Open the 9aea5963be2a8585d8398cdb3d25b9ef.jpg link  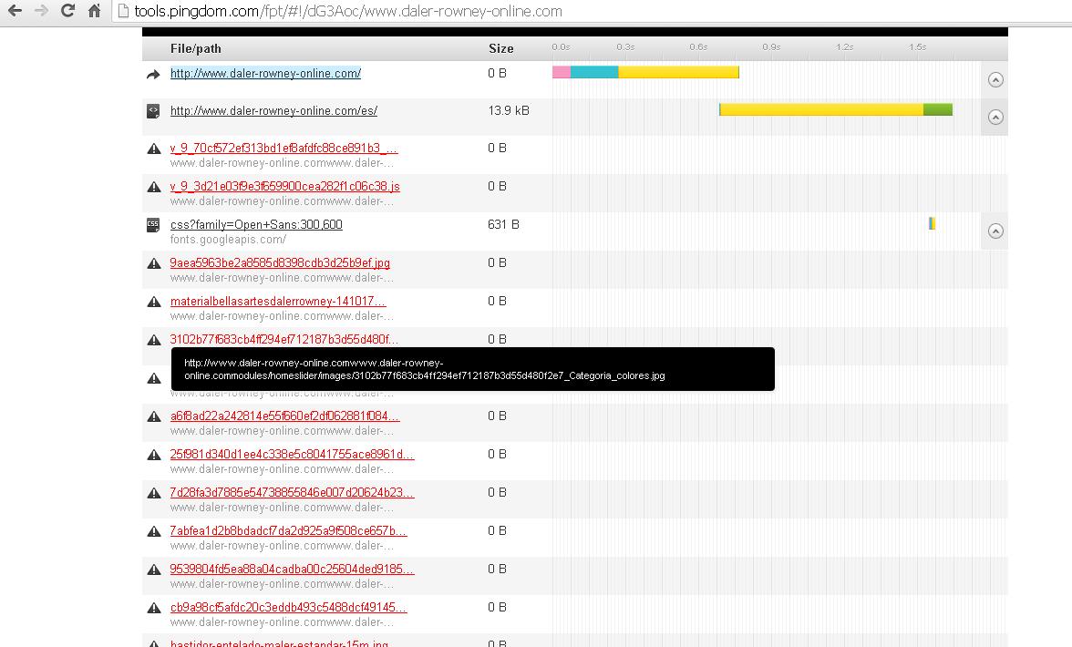[x=281, y=263]
